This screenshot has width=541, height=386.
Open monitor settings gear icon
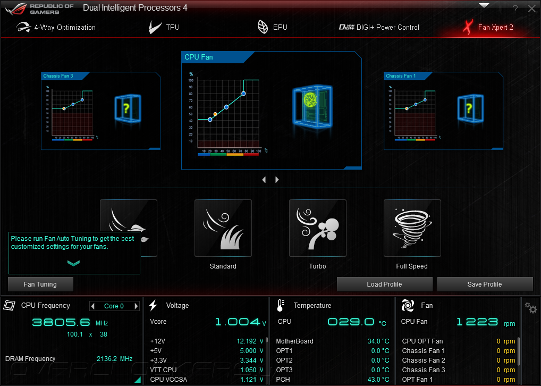tap(531, 308)
